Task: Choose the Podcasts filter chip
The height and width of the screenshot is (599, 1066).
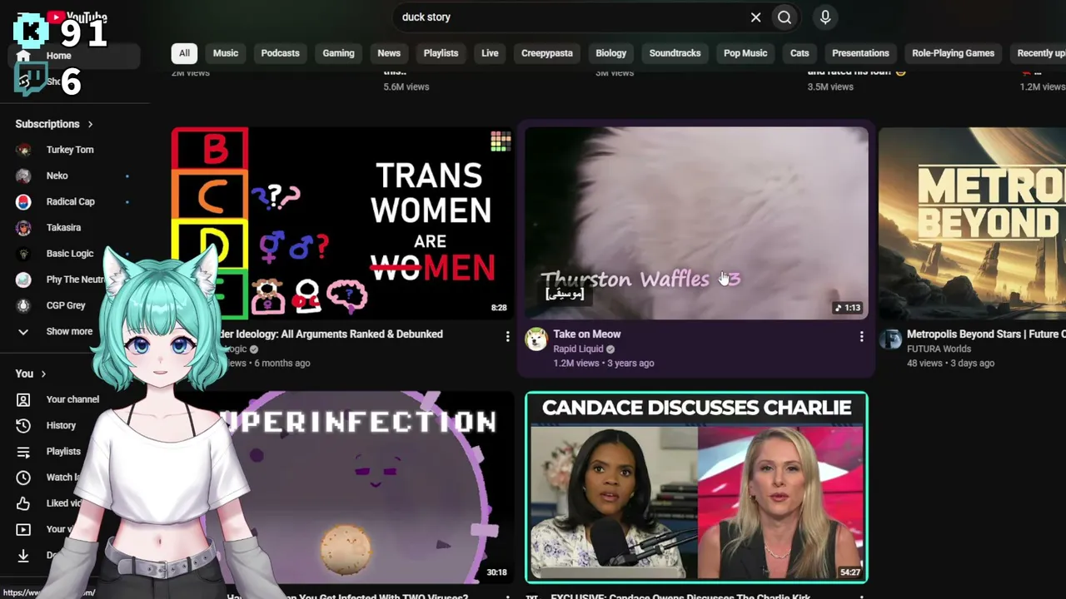Action: coord(280,53)
